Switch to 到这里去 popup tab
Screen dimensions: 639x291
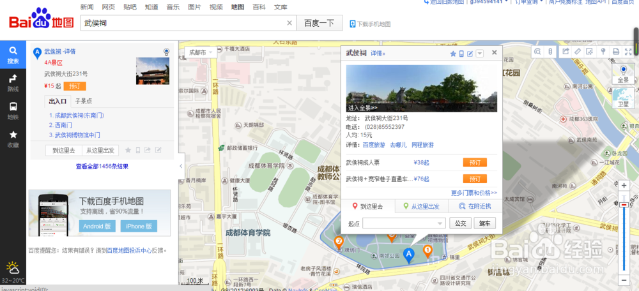coord(368,206)
